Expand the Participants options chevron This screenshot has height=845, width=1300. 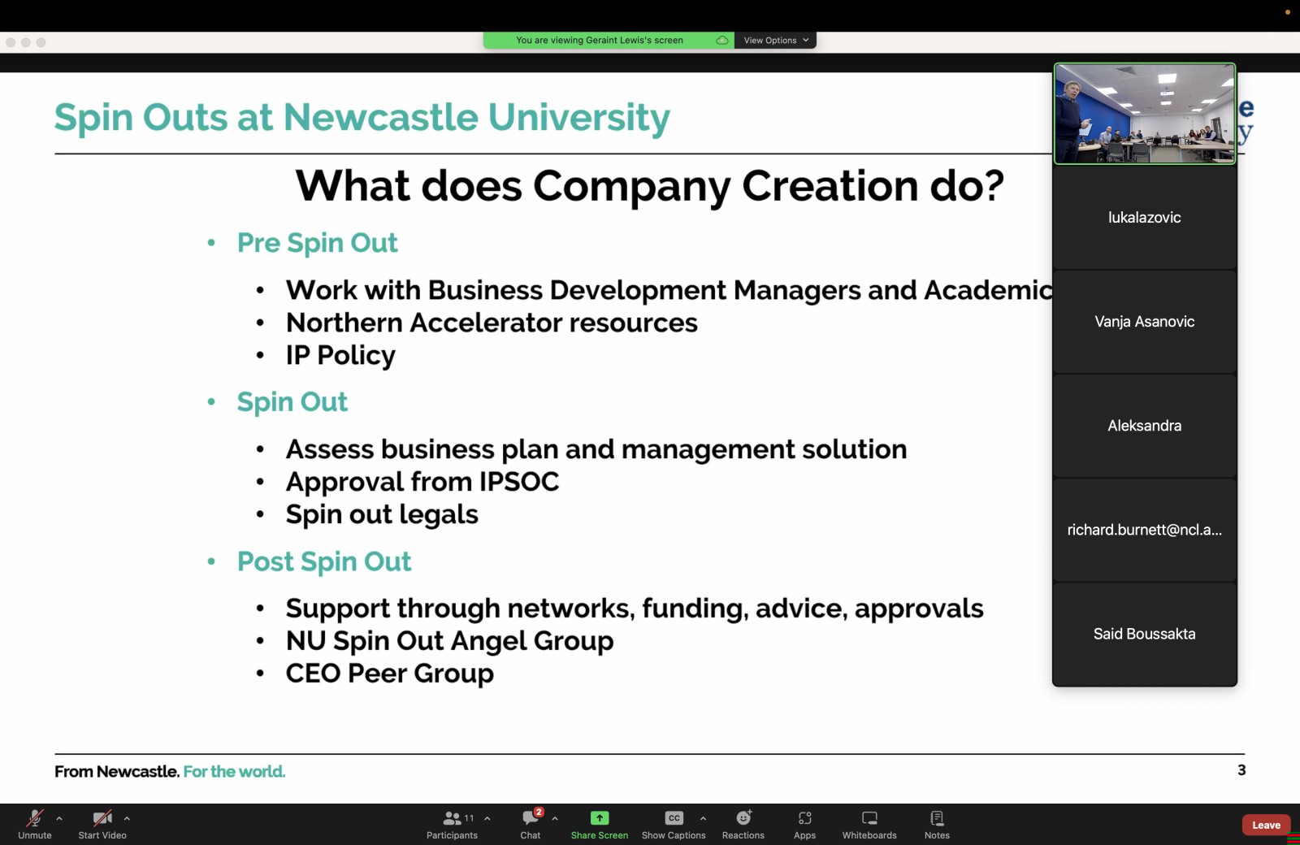coord(487,818)
